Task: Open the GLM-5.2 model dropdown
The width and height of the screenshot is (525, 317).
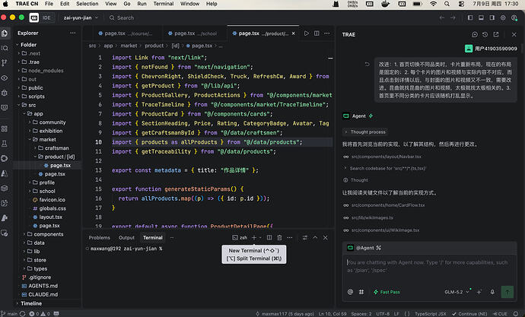Action: click(457, 292)
